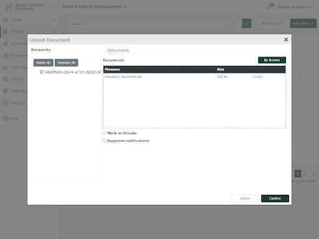Cancel the document upload
Image resolution: width=319 pixels, height=239 pixels.
click(245, 199)
